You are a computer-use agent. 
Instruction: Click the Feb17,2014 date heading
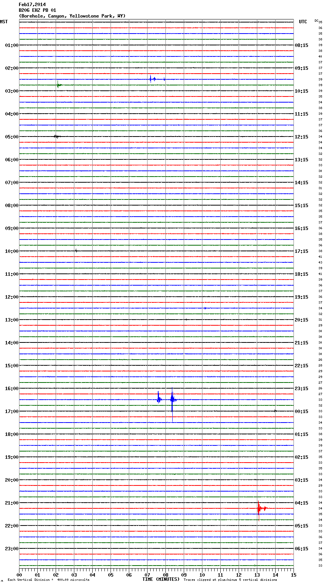32,5
